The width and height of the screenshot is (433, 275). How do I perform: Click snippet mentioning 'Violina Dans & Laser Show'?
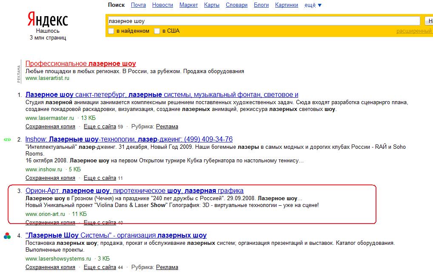coord(172,205)
